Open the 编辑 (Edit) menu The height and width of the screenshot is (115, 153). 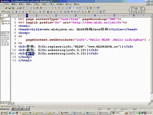coord(14,4)
